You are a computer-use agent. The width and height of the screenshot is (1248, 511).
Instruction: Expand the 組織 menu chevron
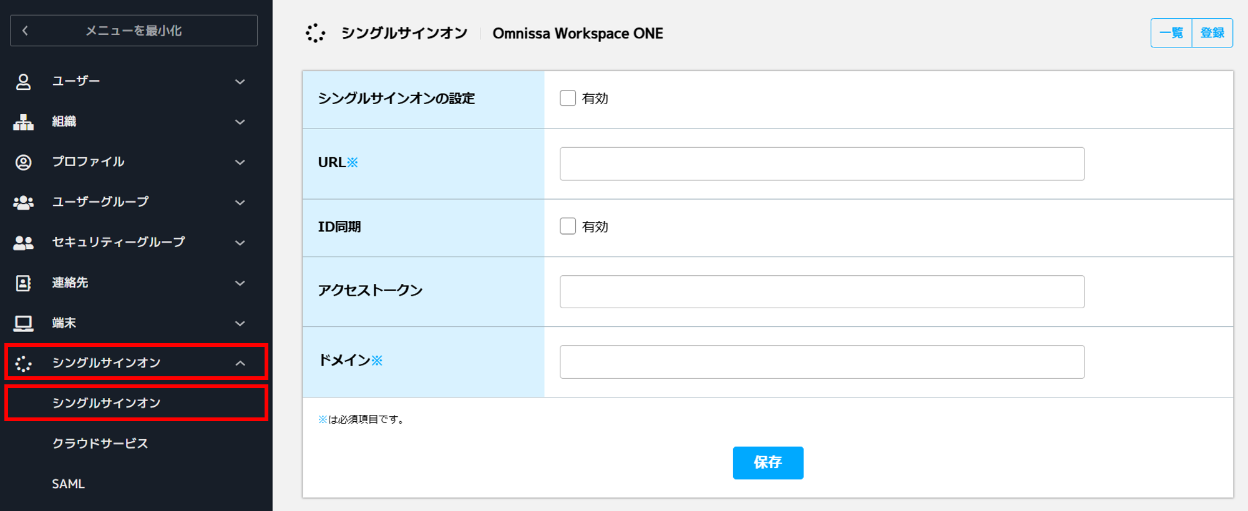pyautogui.click(x=240, y=122)
